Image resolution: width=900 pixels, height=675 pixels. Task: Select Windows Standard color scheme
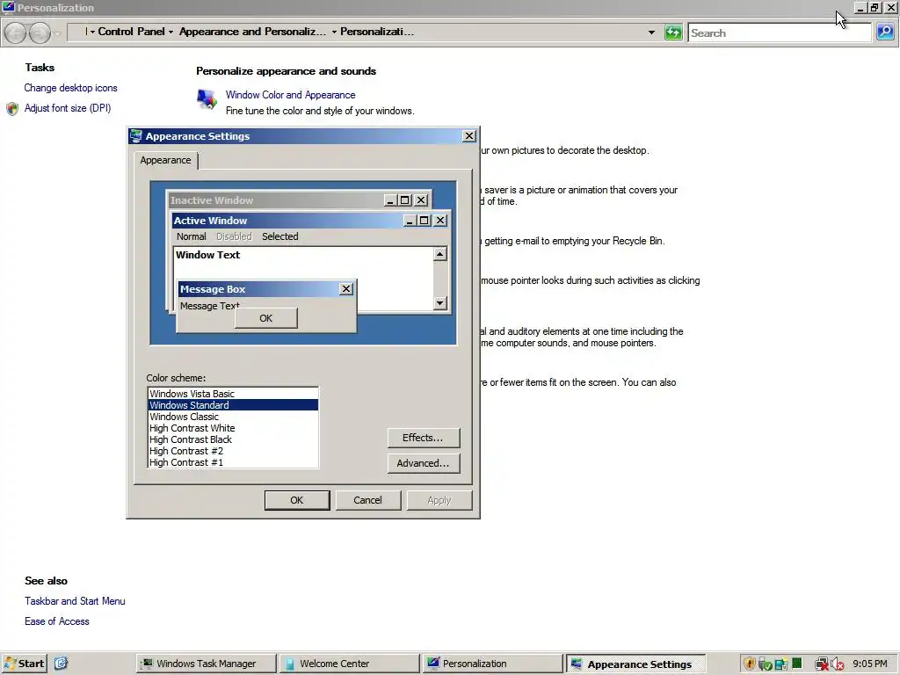tap(233, 405)
